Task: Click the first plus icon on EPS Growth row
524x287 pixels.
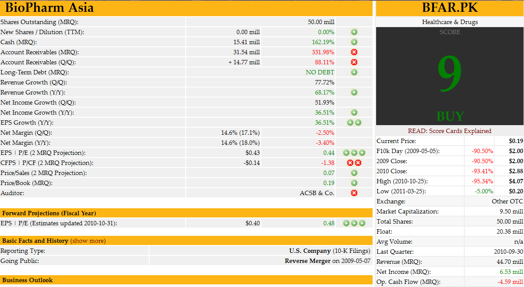Action: [x=350, y=122]
